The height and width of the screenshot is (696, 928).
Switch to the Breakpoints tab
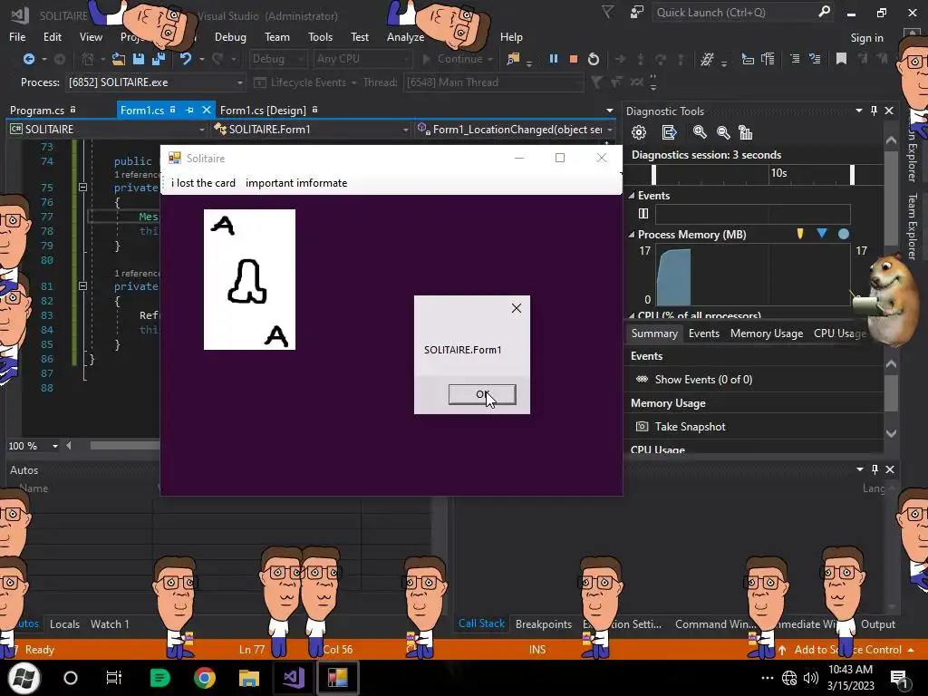pyautogui.click(x=544, y=623)
